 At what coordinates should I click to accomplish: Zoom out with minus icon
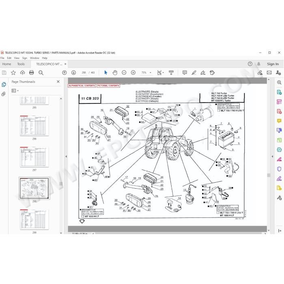click(x=124, y=73)
